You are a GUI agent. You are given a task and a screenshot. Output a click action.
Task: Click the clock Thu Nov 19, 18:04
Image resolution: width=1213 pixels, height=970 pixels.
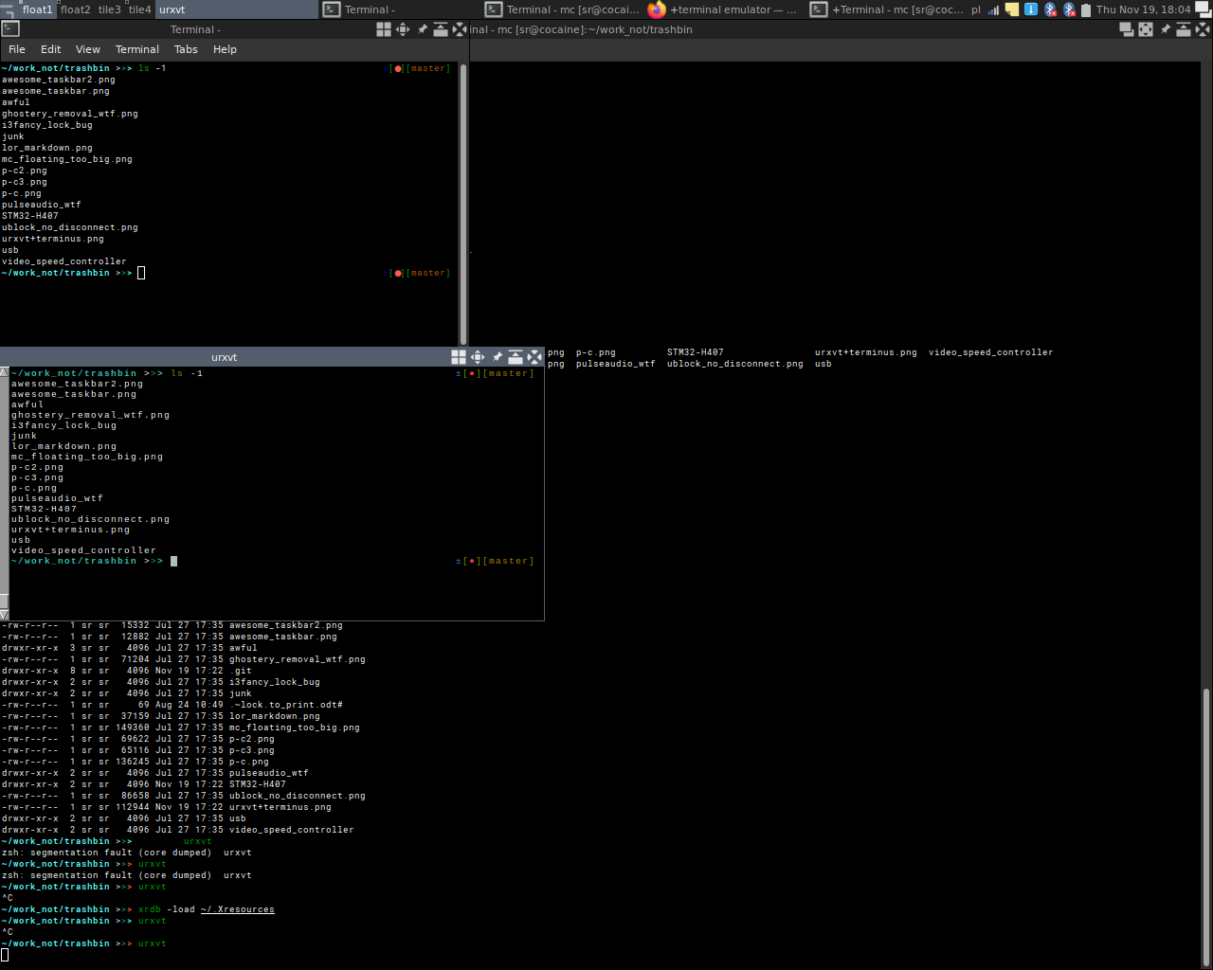pyautogui.click(x=1144, y=9)
